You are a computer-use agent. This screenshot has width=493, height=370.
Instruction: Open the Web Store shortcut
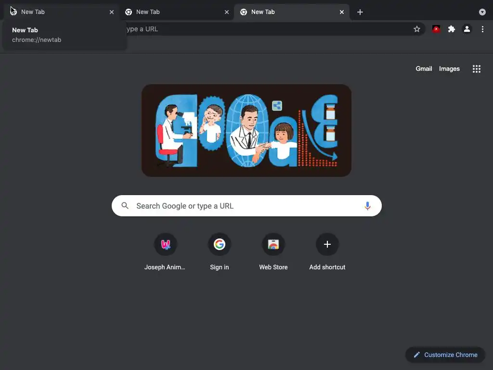pyautogui.click(x=273, y=251)
